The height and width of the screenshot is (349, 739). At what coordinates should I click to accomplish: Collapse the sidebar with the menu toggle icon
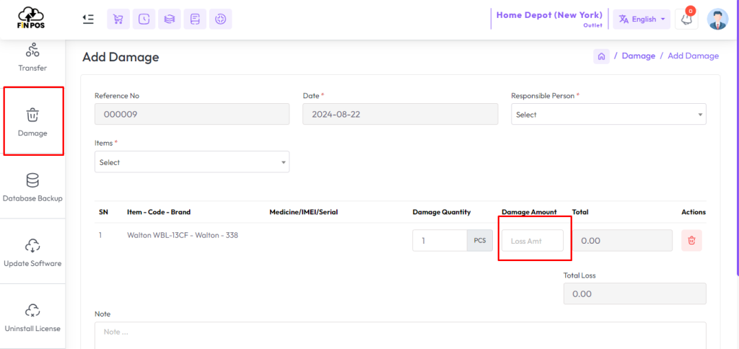(87, 19)
